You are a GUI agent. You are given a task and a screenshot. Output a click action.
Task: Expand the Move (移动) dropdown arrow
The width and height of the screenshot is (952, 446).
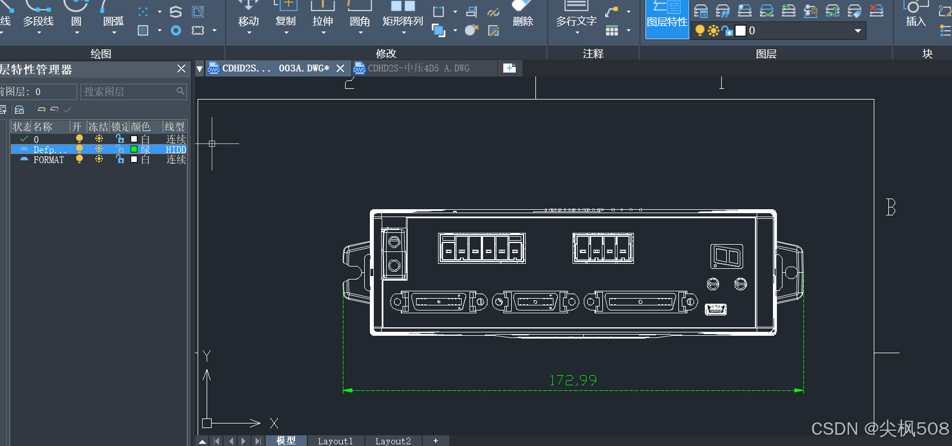[x=249, y=33]
